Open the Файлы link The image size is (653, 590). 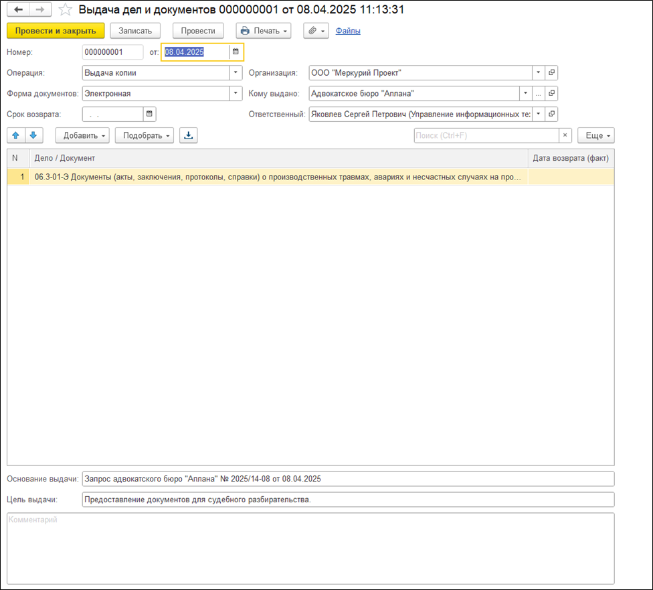(348, 31)
